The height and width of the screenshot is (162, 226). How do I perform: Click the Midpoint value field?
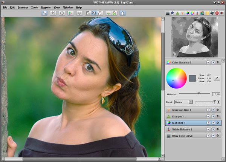pyautogui.click(x=216, y=94)
